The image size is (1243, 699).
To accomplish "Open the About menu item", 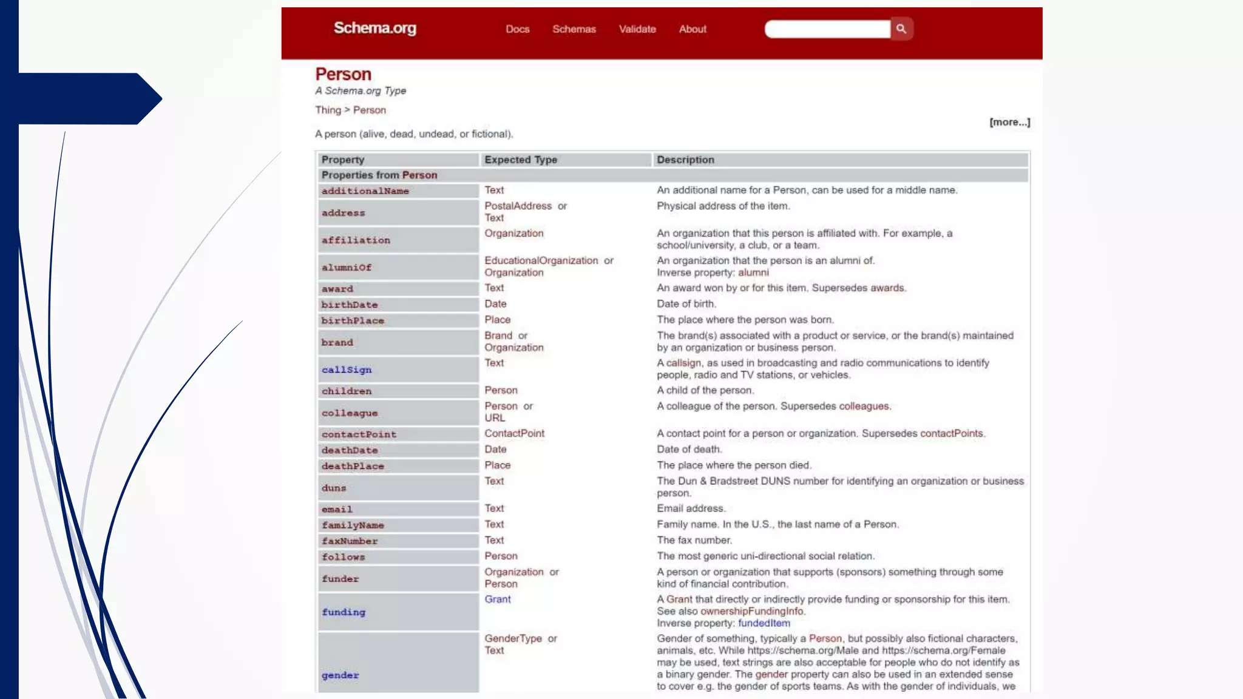I will tap(692, 29).
